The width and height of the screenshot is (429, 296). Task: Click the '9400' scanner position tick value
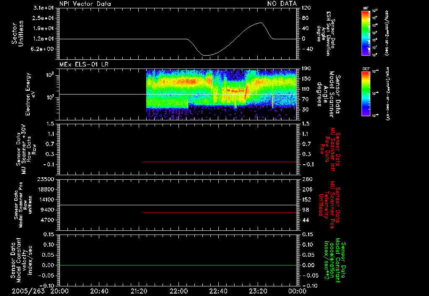click(47, 210)
